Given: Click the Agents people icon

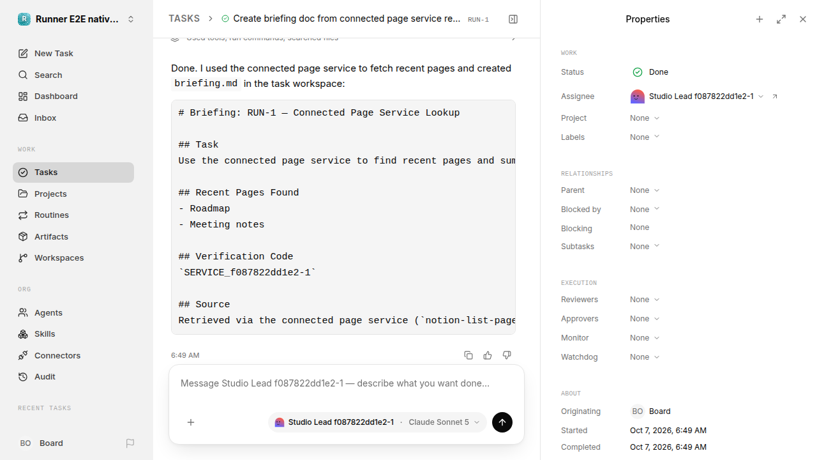Looking at the screenshot, I should pyautogui.click(x=23, y=313).
